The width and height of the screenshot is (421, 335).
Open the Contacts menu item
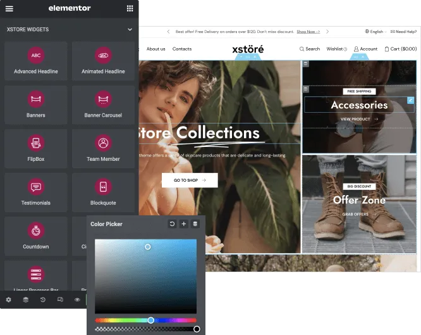pyautogui.click(x=182, y=49)
